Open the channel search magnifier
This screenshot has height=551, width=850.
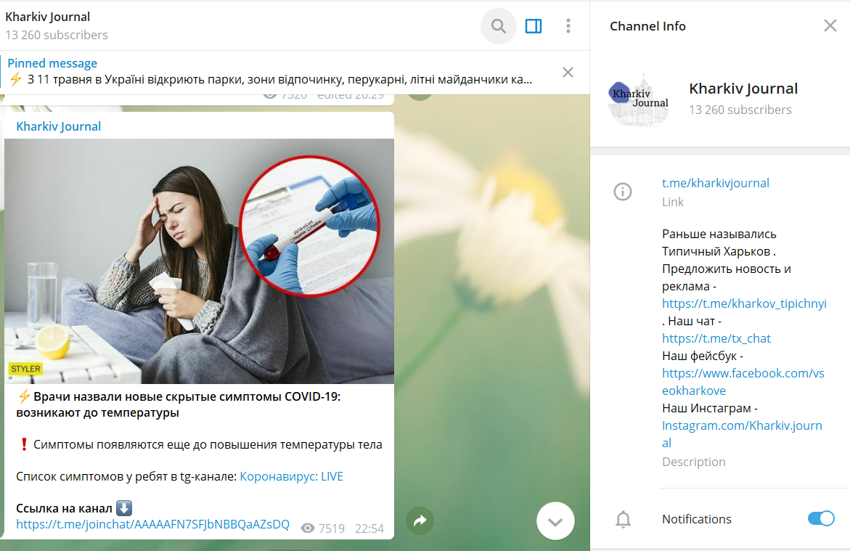point(498,26)
